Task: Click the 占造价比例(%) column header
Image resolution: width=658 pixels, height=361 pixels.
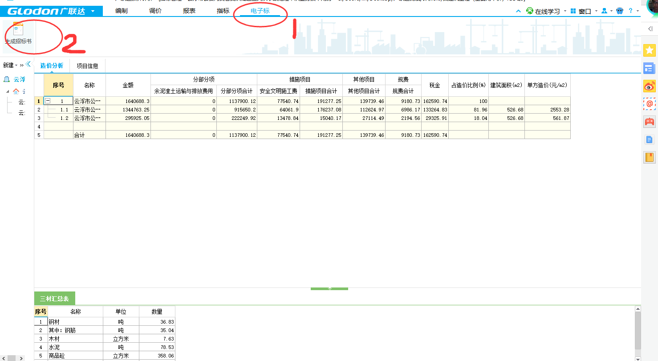Action: [468, 85]
